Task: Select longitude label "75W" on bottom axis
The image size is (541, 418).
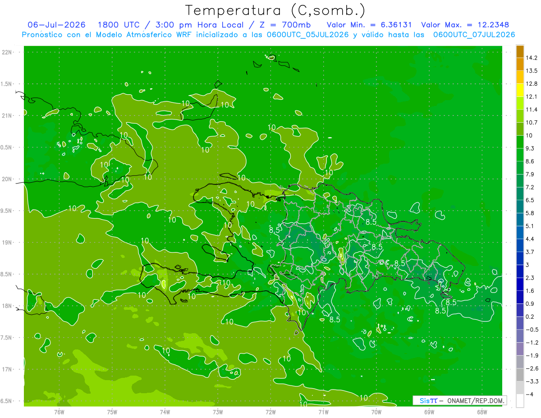Action: point(112,412)
